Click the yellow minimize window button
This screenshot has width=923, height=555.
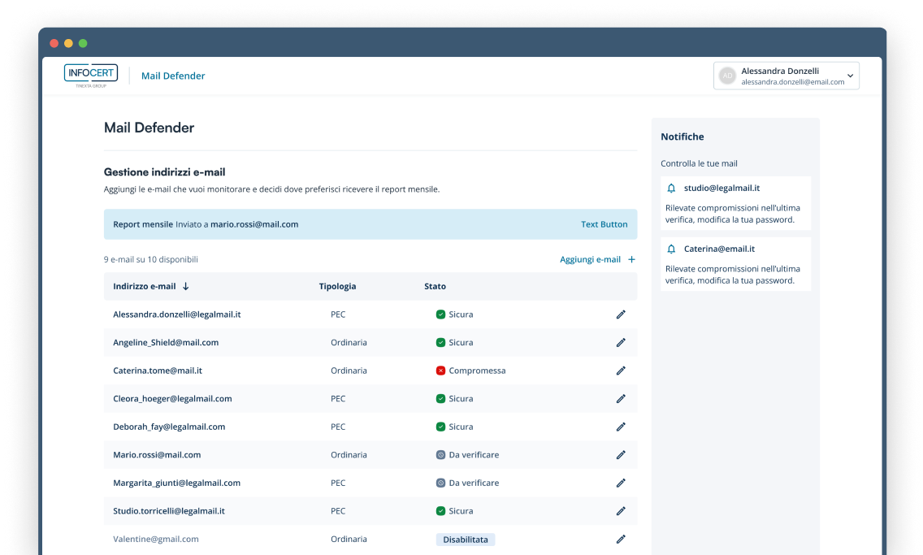tap(68, 43)
